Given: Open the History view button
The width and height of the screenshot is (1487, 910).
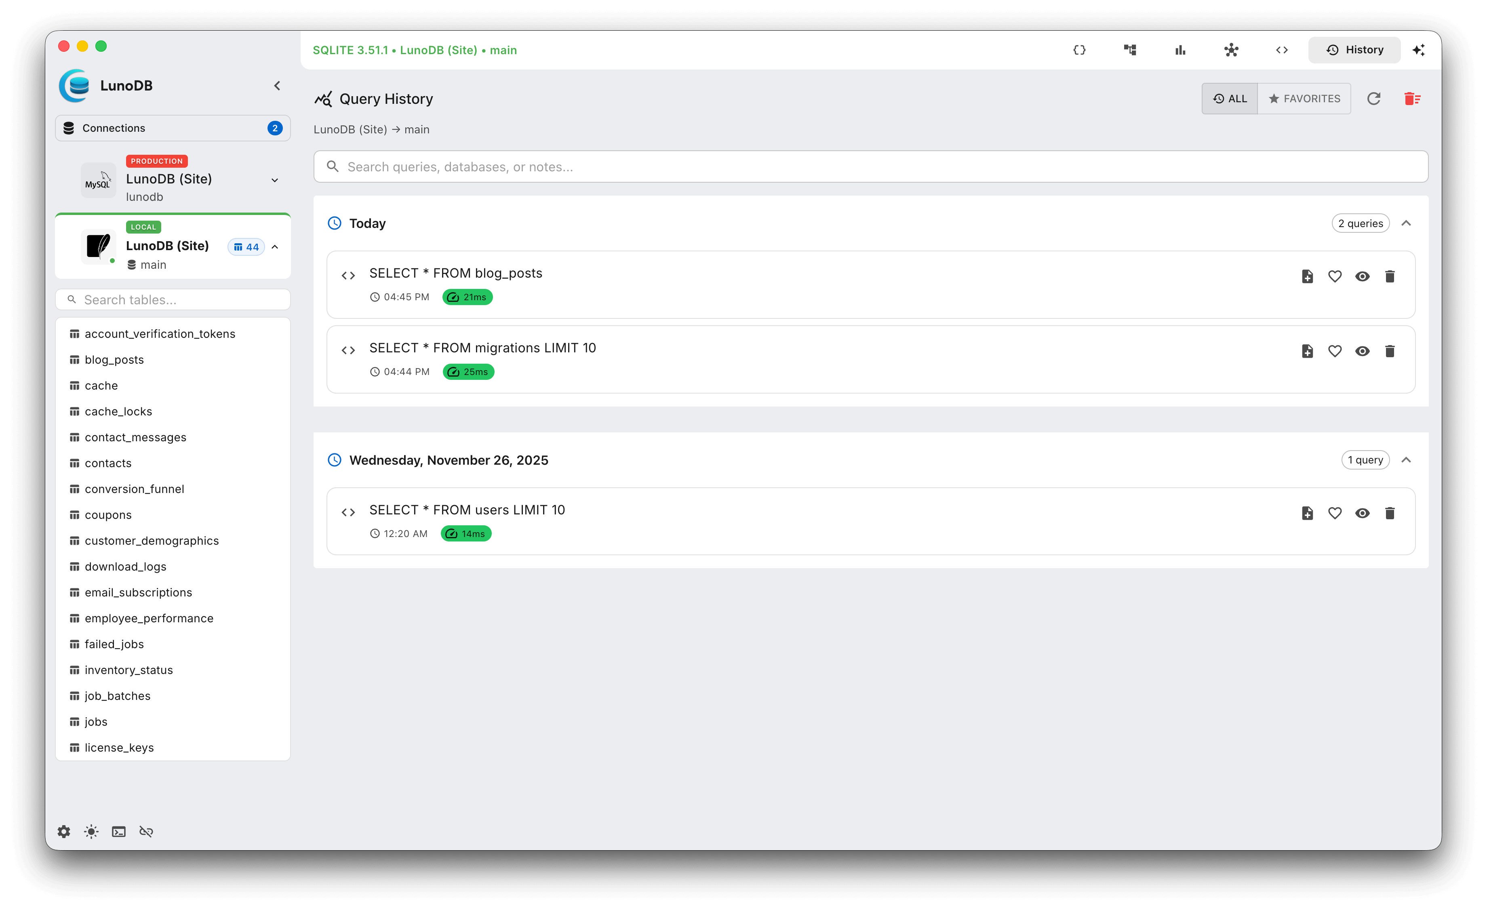Looking at the screenshot, I should coord(1354,50).
